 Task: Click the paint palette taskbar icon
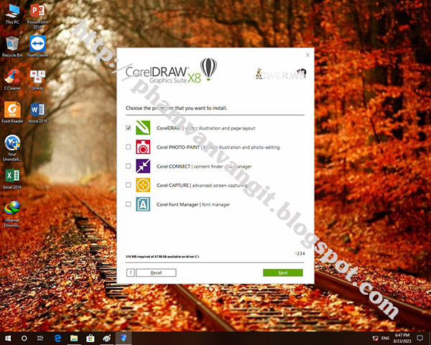(x=106, y=338)
